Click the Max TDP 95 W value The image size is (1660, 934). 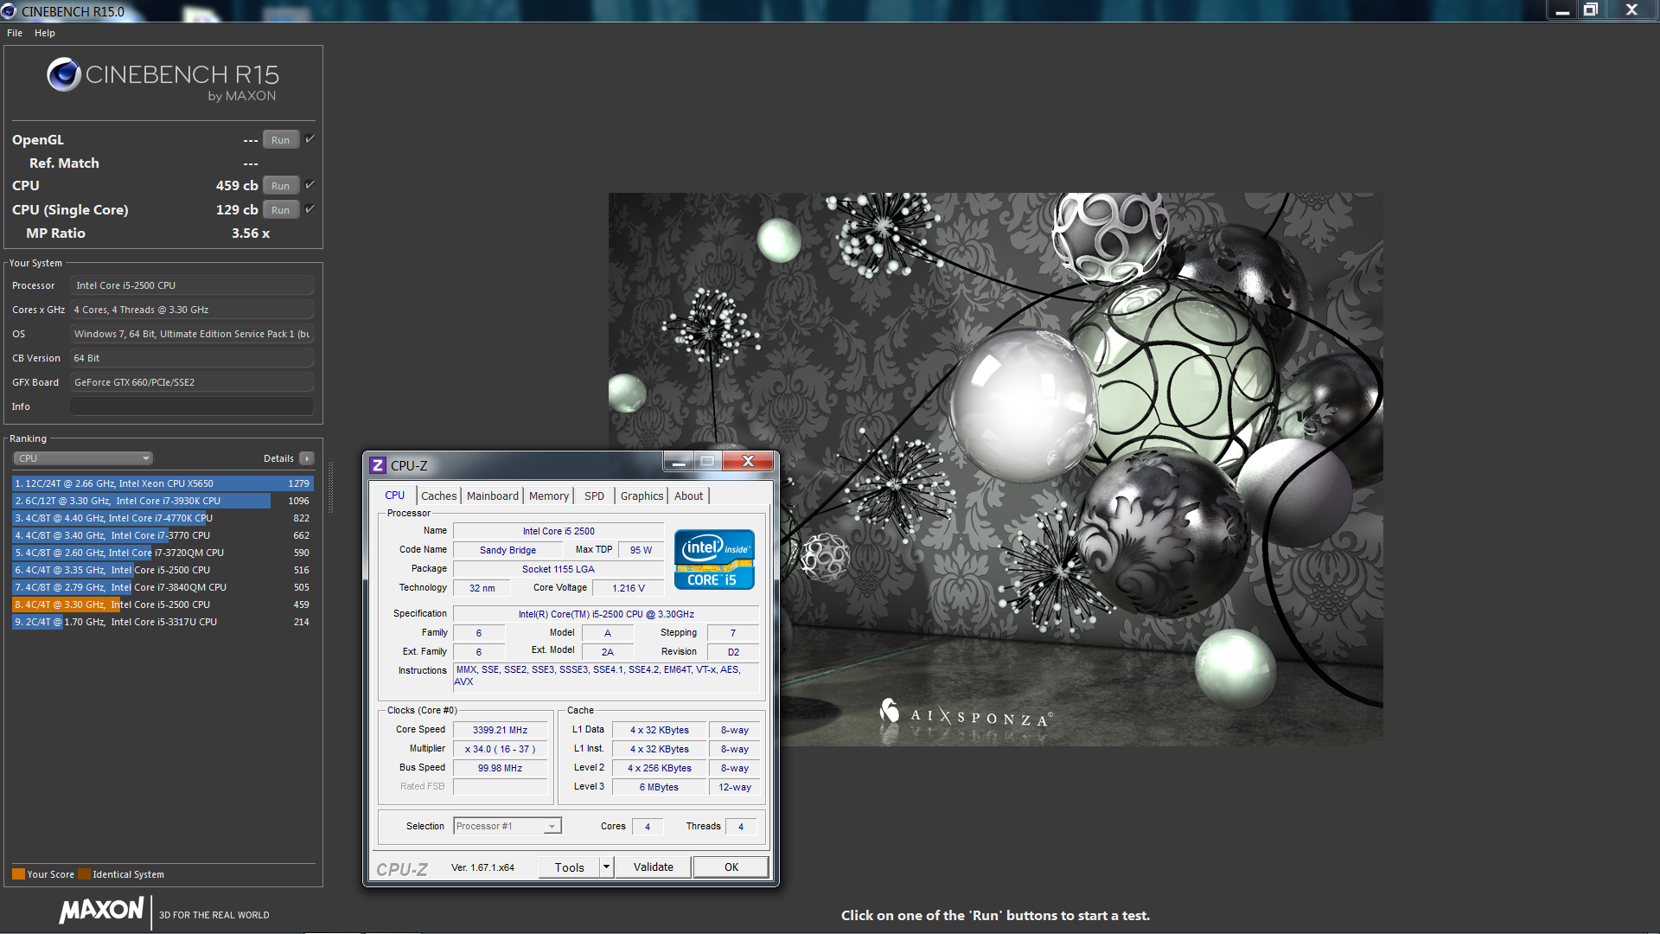[x=641, y=550]
